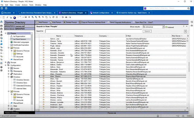Image resolution: width=194 pixels, height=118 pixels.
Task: Click the edit pencil icon in toolbar
Action: point(7,17)
